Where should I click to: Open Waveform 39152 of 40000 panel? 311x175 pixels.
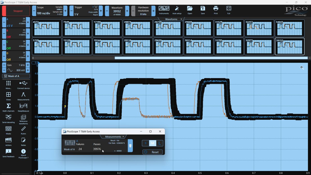(x=117, y=11)
